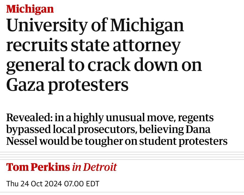Click the "highly unusual move" phrase
Image resolution: width=244 pixels, height=195 pixels.
pos(124,118)
